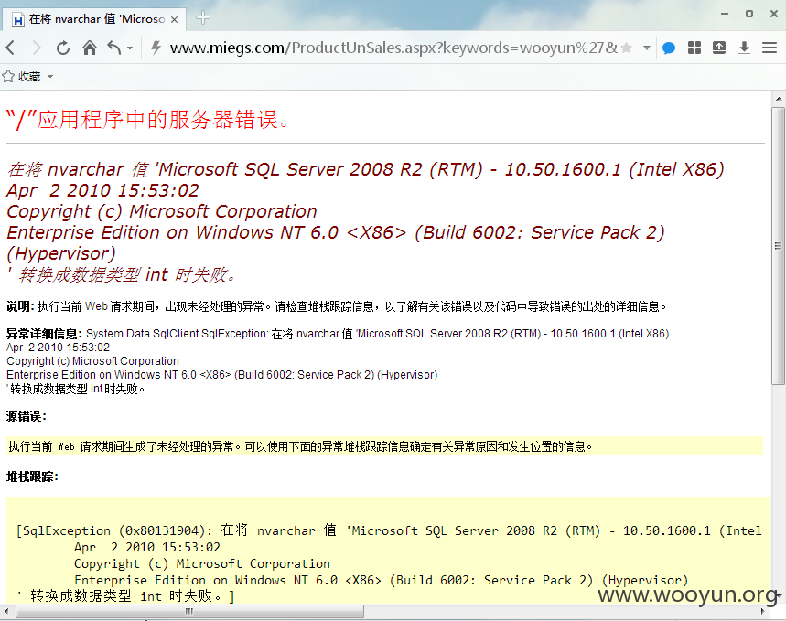Click the undo closed tab arrow icon
This screenshot has width=786, height=621.
[x=114, y=48]
